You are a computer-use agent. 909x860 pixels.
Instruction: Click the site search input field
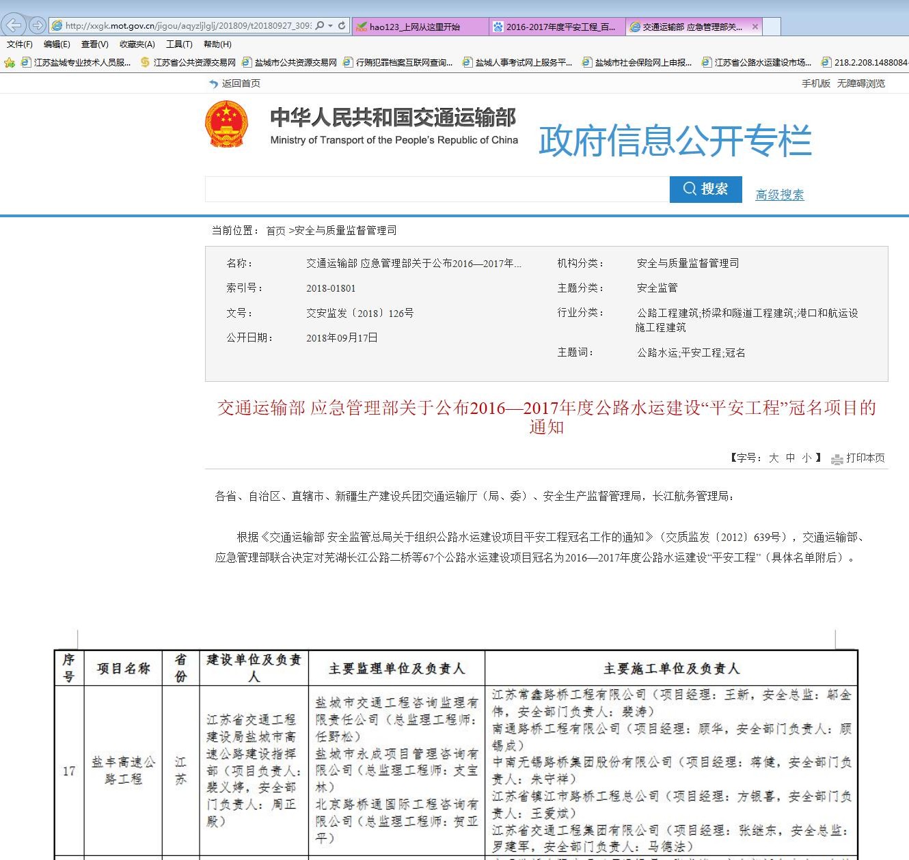[437, 189]
